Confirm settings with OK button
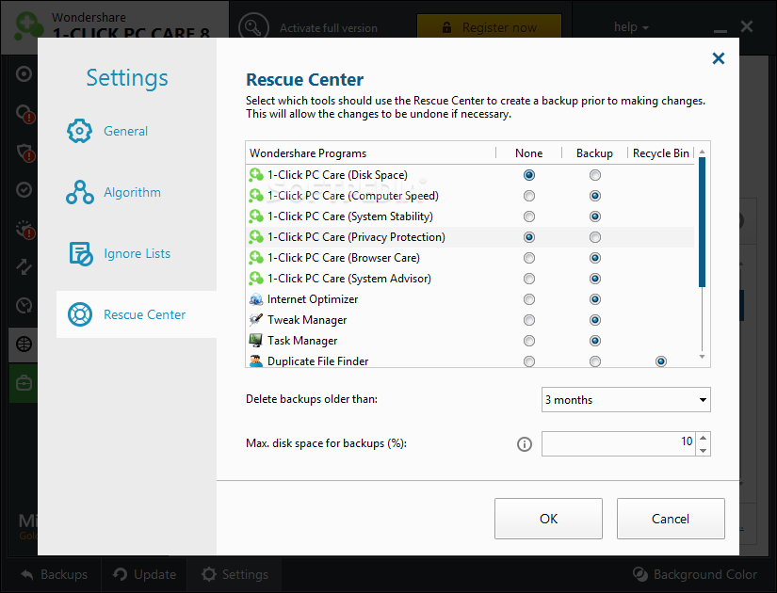This screenshot has height=593, width=777. (x=548, y=519)
